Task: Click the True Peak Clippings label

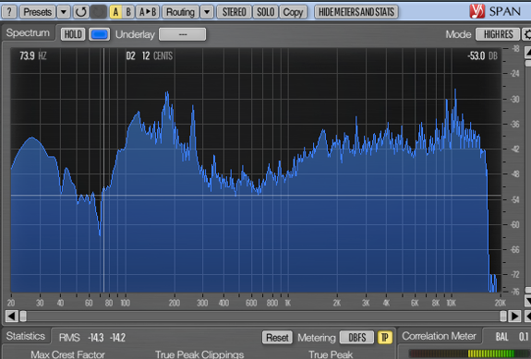Action: (x=199, y=354)
